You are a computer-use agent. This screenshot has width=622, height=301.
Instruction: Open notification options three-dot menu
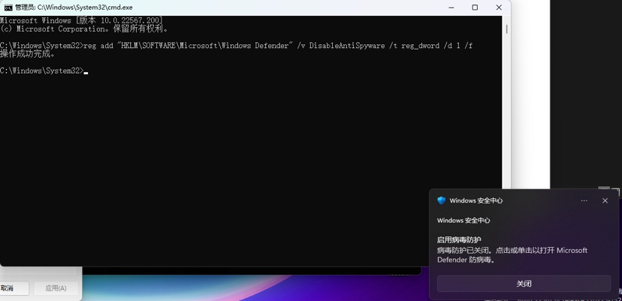[x=584, y=200]
